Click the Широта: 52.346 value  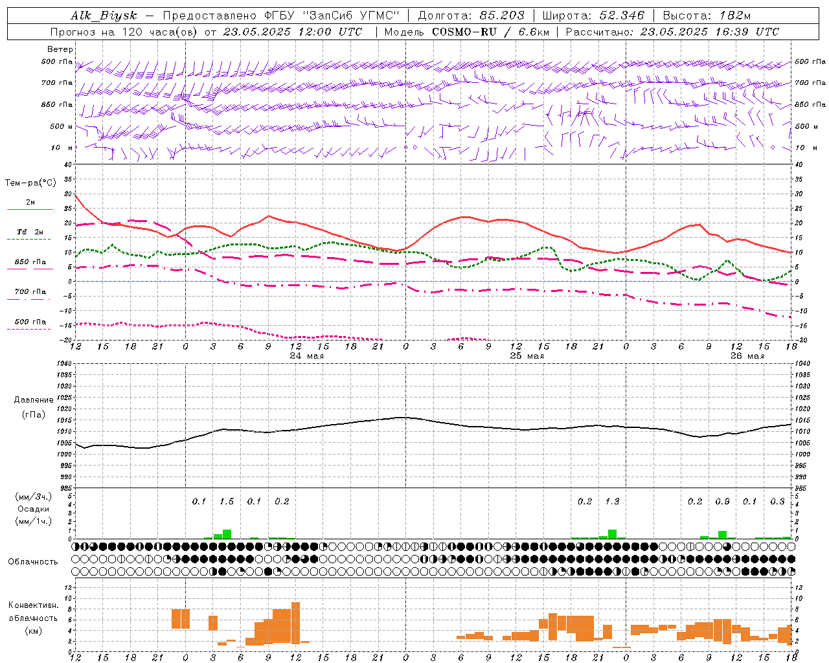click(593, 16)
